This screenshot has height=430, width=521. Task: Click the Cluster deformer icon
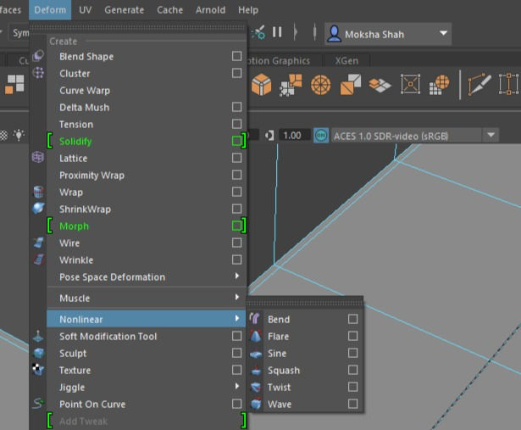pos(38,72)
